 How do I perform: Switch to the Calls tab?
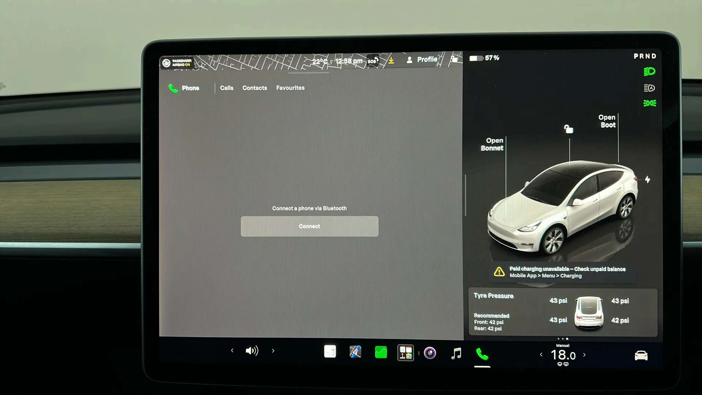(227, 88)
